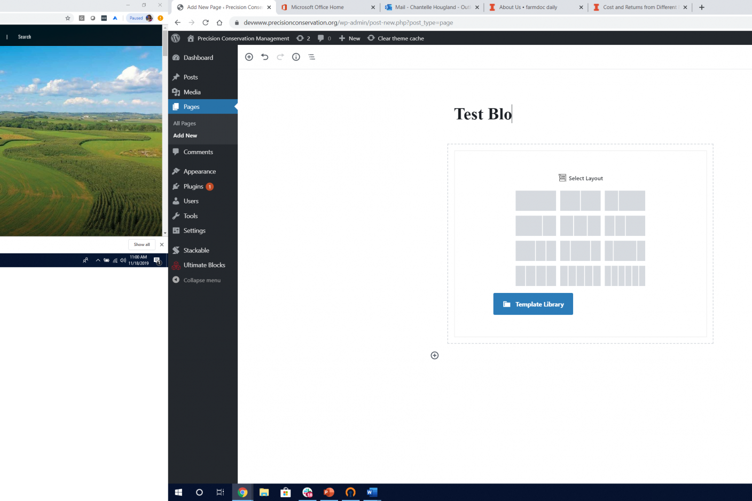Click the WordPress logo in admin bar
This screenshot has height=501, width=752.
[176, 38]
